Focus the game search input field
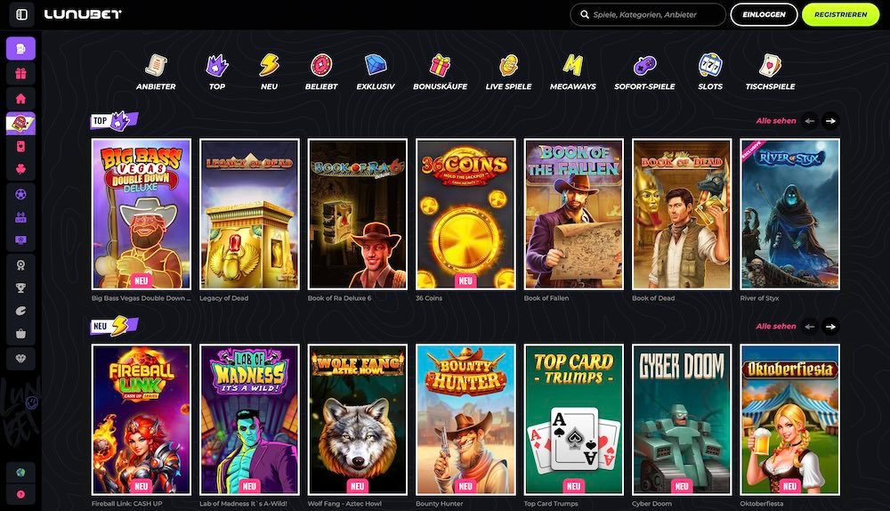 point(654,15)
